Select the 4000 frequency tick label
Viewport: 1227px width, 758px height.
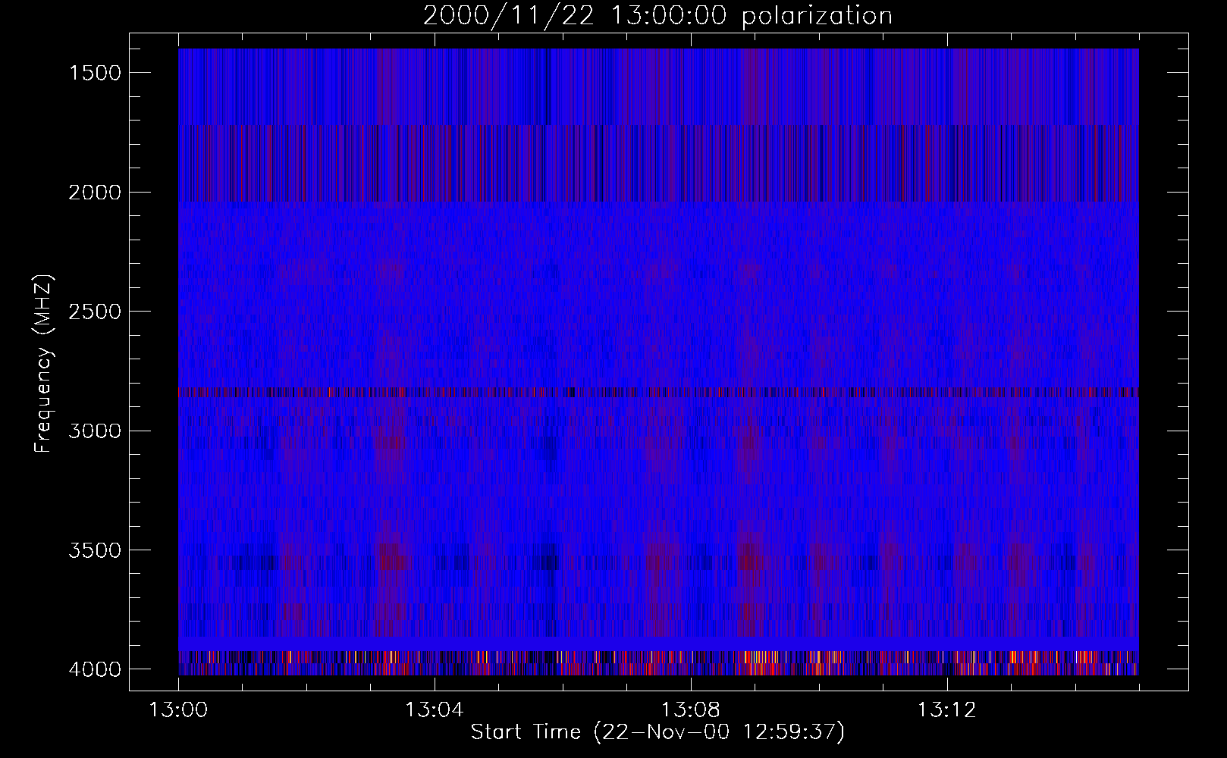click(95, 669)
